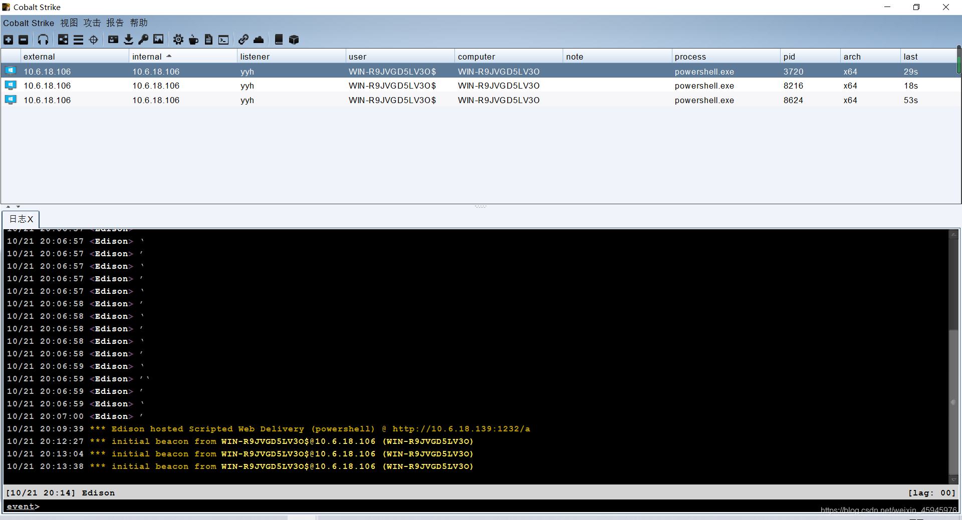
Task: Click the Scripted Web Delivery log line
Action: pos(269,429)
